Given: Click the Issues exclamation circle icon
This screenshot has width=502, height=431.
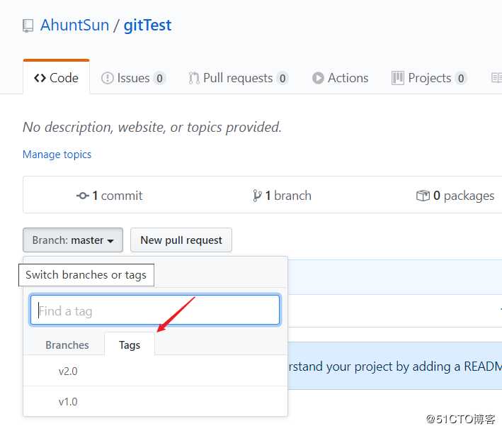Looking at the screenshot, I should pos(107,78).
